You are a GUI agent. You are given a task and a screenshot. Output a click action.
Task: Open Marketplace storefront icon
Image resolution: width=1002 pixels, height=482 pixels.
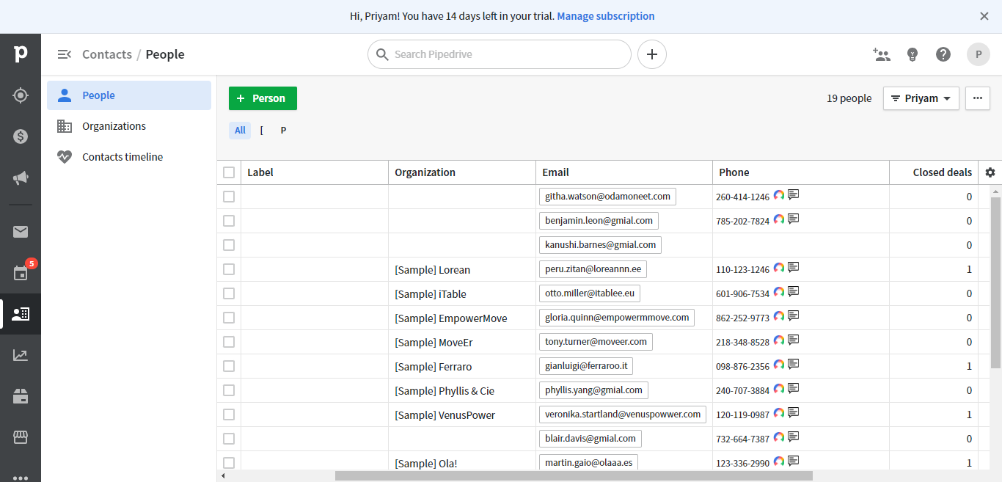[21, 438]
